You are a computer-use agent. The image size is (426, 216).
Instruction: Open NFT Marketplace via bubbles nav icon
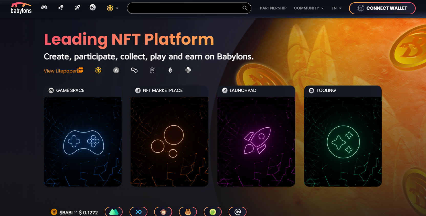[61, 7]
